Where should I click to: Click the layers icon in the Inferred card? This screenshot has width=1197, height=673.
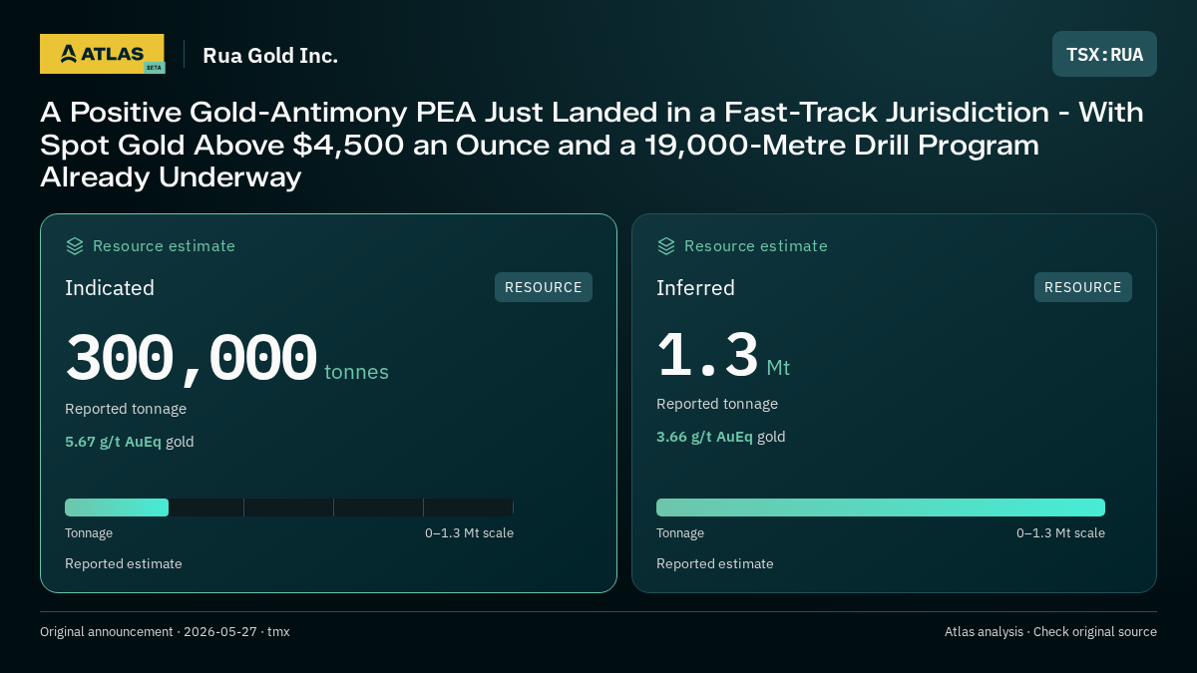click(x=666, y=246)
